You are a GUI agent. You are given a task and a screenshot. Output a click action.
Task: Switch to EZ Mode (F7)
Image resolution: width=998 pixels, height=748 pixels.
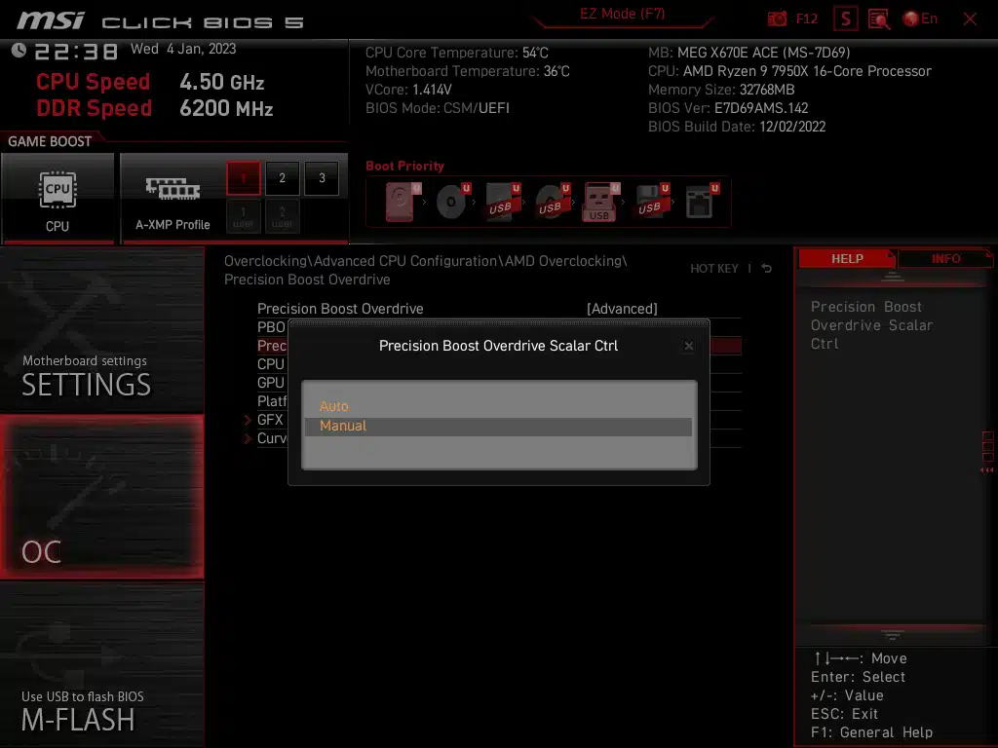click(x=623, y=14)
